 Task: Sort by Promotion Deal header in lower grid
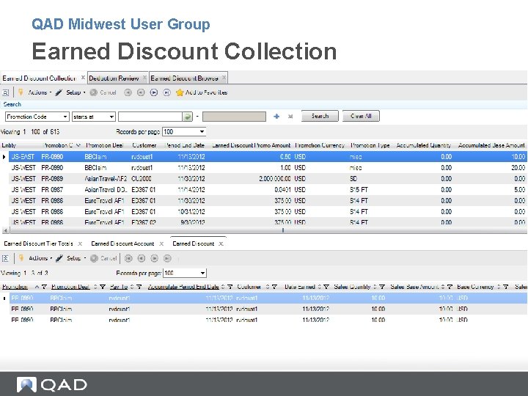[x=70, y=287]
